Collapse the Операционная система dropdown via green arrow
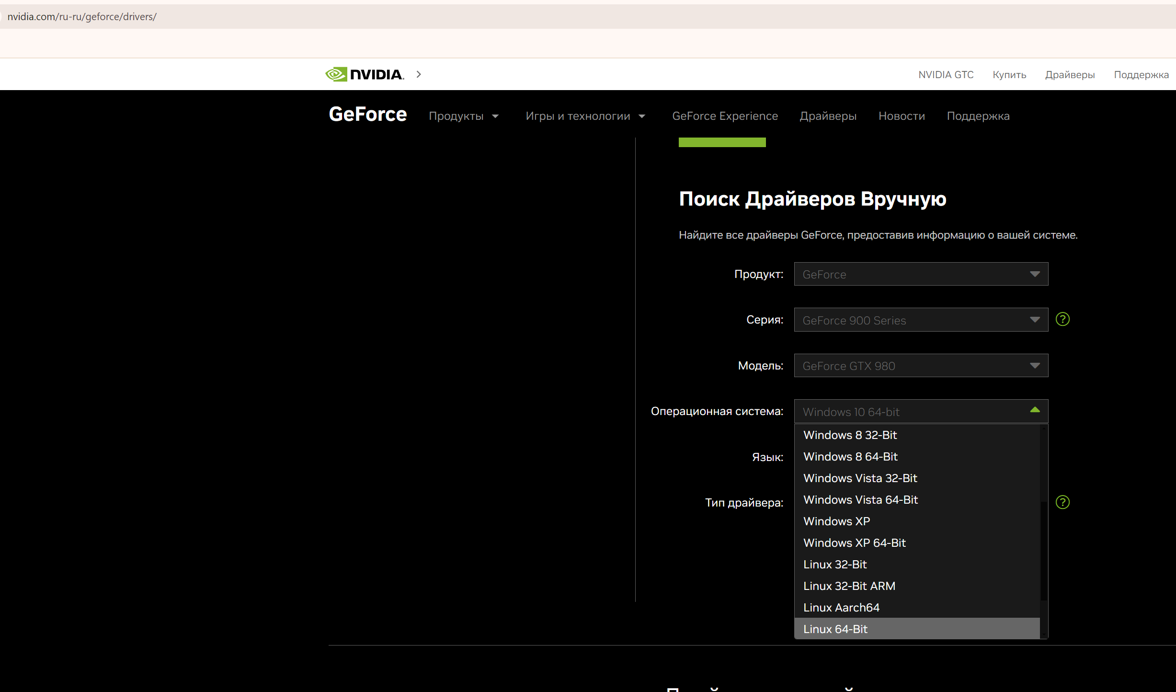 point(1035,410)
